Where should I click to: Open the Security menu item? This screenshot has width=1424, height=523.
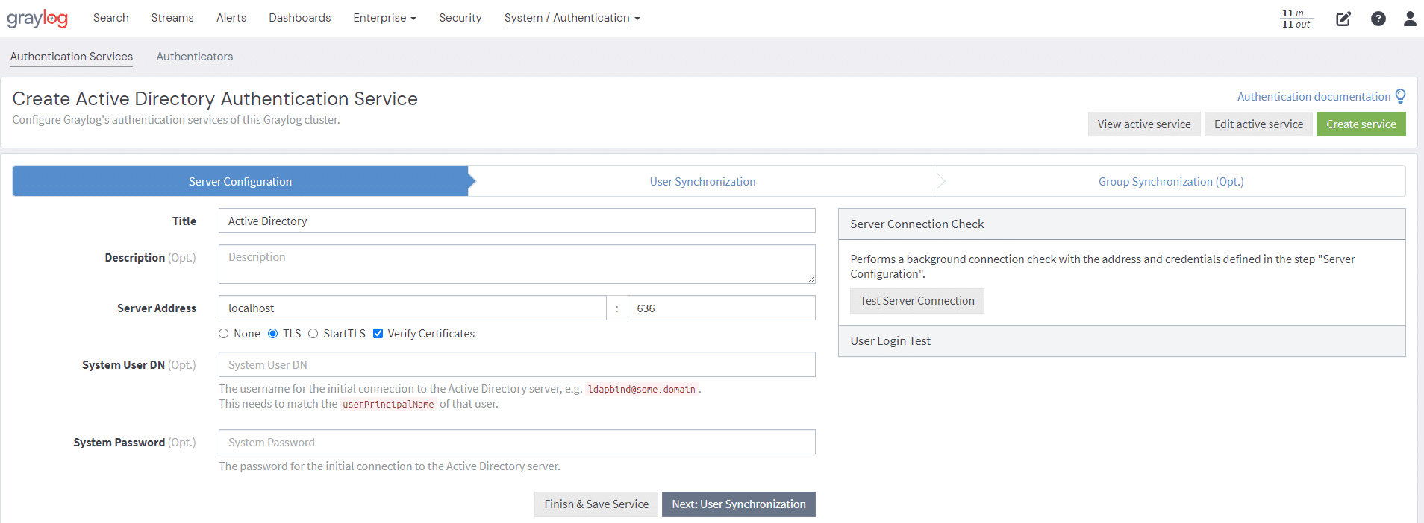coord(460,18)
